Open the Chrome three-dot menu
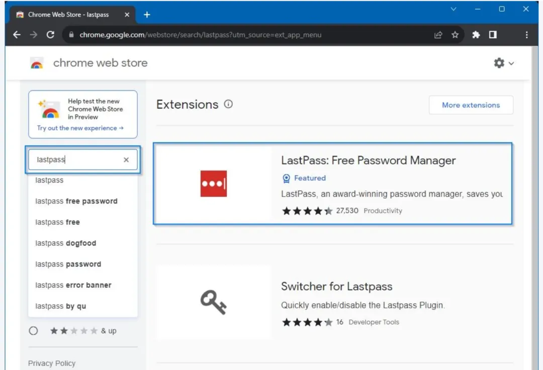 click(x=526, y=35)
